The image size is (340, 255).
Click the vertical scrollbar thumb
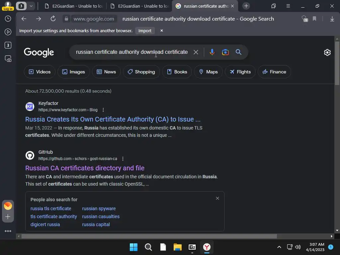pyautogui.click(x=337, y=63)
